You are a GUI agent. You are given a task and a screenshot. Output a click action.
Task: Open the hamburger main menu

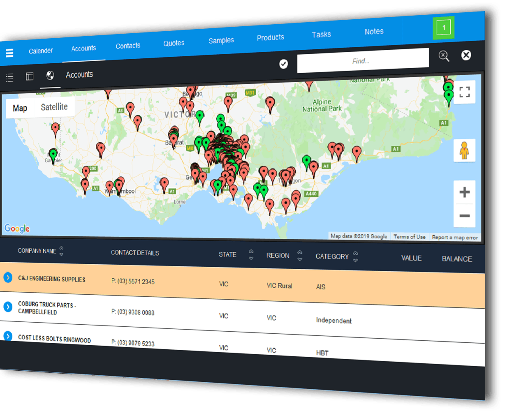click(9, 53)
